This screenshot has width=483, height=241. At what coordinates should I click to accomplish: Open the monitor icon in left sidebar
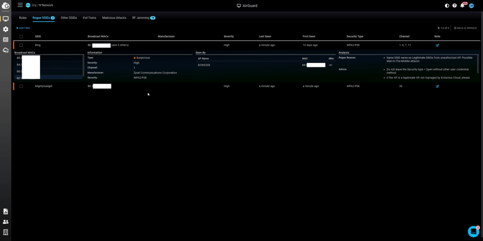point(6,19)
